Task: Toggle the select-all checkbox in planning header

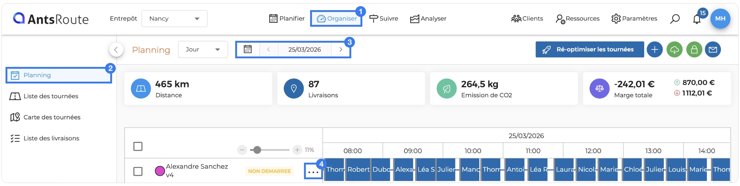Action: [x=138, y=146]
